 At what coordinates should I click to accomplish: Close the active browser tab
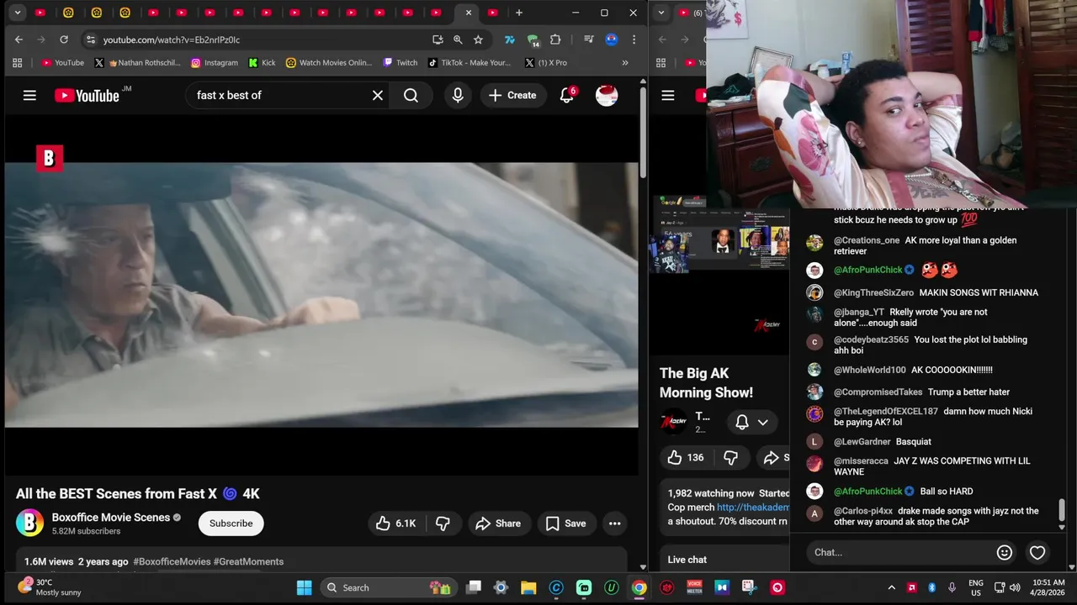469,13
